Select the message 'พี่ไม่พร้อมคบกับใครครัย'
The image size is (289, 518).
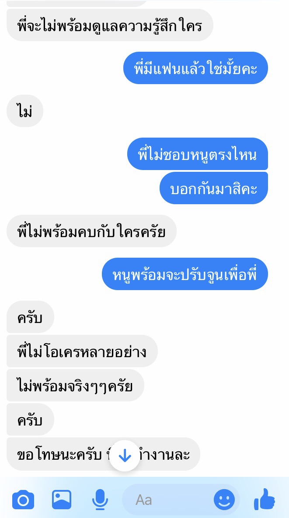point(92,231)
